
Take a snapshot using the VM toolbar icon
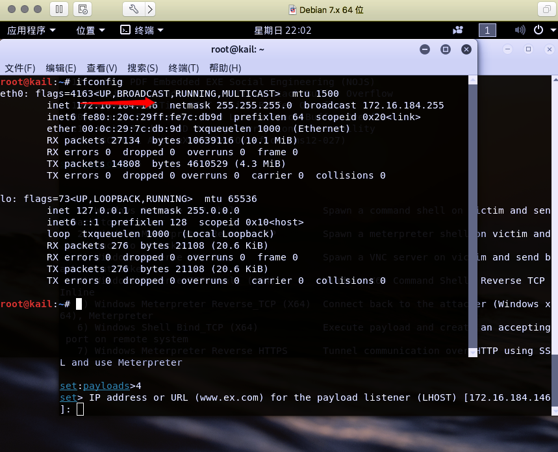[82, 10]
